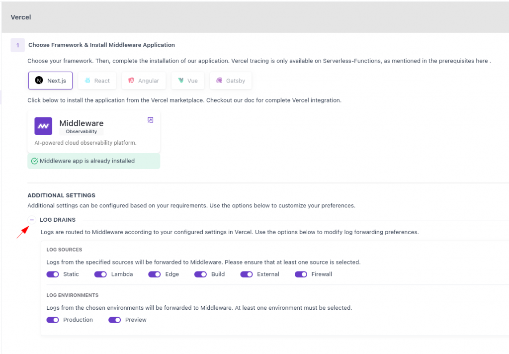The height and width of the screenshot is (354, 509).
Task: Click the React atom icon
Action: (x=87, y=81)
